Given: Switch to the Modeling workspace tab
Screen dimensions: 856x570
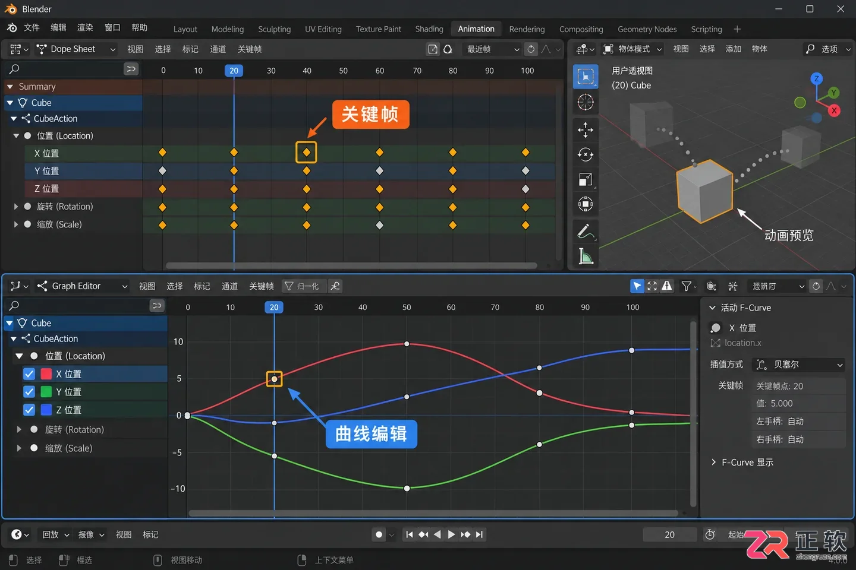Looking at the screenshot, I should click(x=228, y=29).
